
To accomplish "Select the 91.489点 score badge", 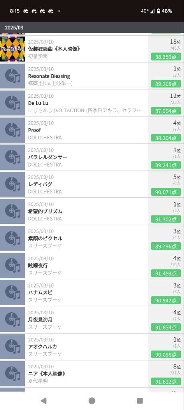I will pos(166,273).
